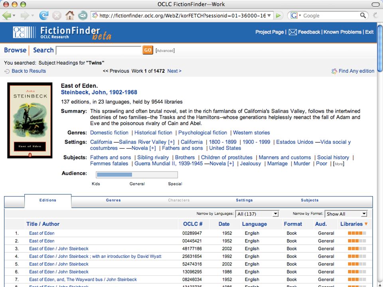Go to the Next work
Image resolution: width=383 pixels, height=287 pixels.
pyautogui.click(x=174, y=71)
